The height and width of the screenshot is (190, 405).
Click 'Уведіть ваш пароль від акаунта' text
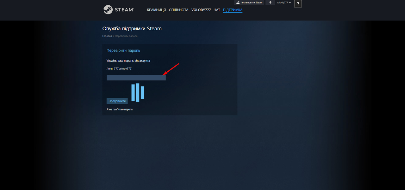128,61
